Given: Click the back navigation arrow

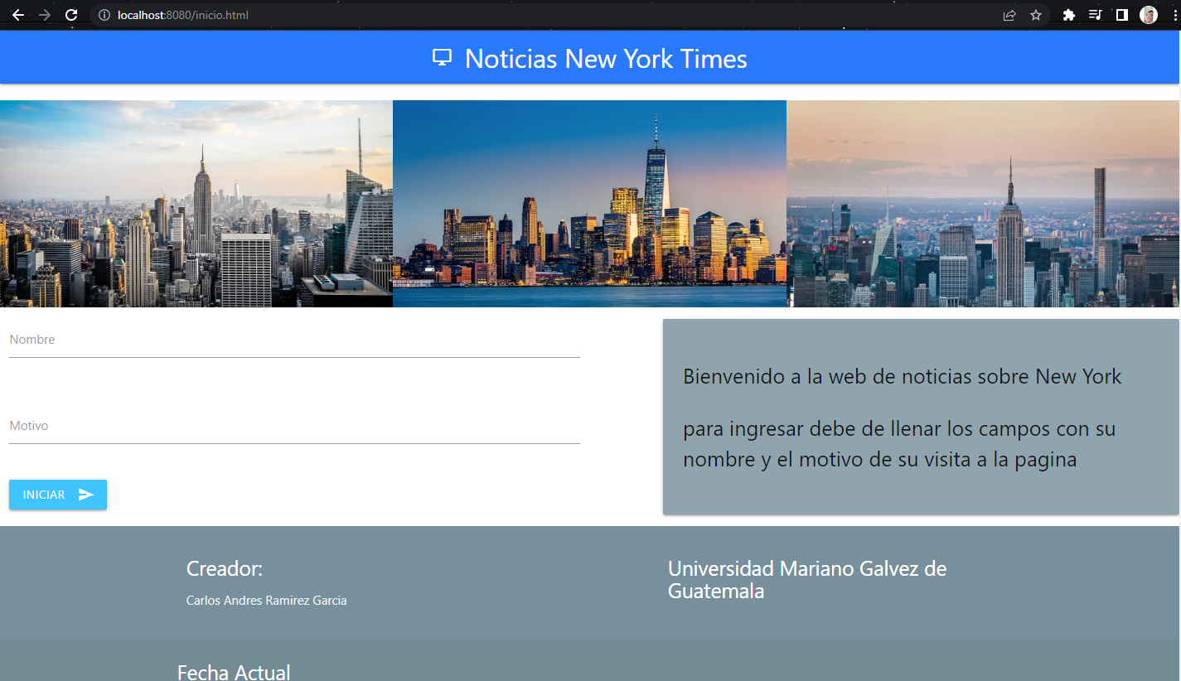Looking at the screenshot, I should [18, 14].
